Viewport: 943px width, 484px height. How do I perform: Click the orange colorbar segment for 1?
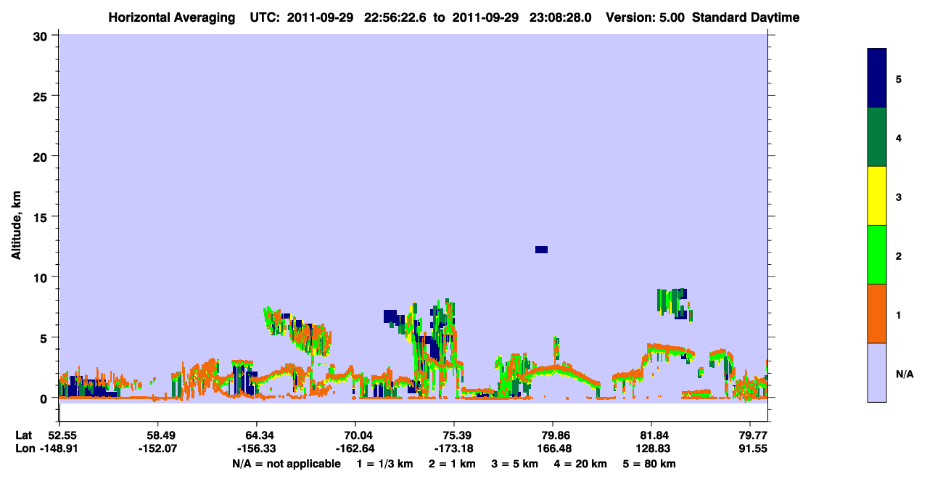877,313
